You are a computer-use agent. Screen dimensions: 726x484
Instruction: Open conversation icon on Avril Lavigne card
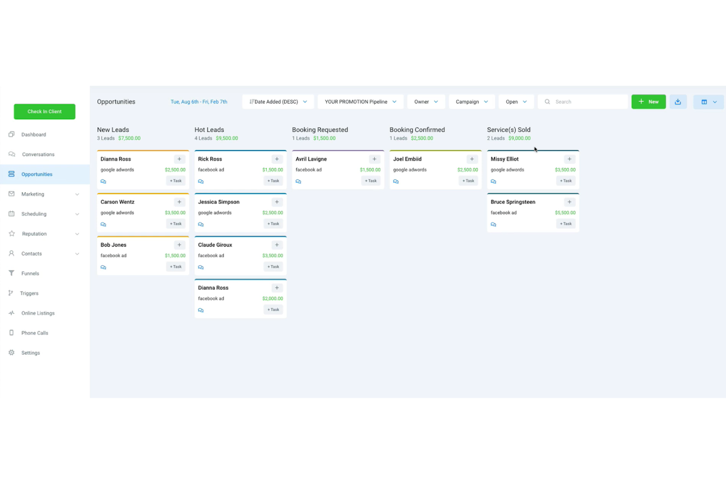[x=298, y=181]
